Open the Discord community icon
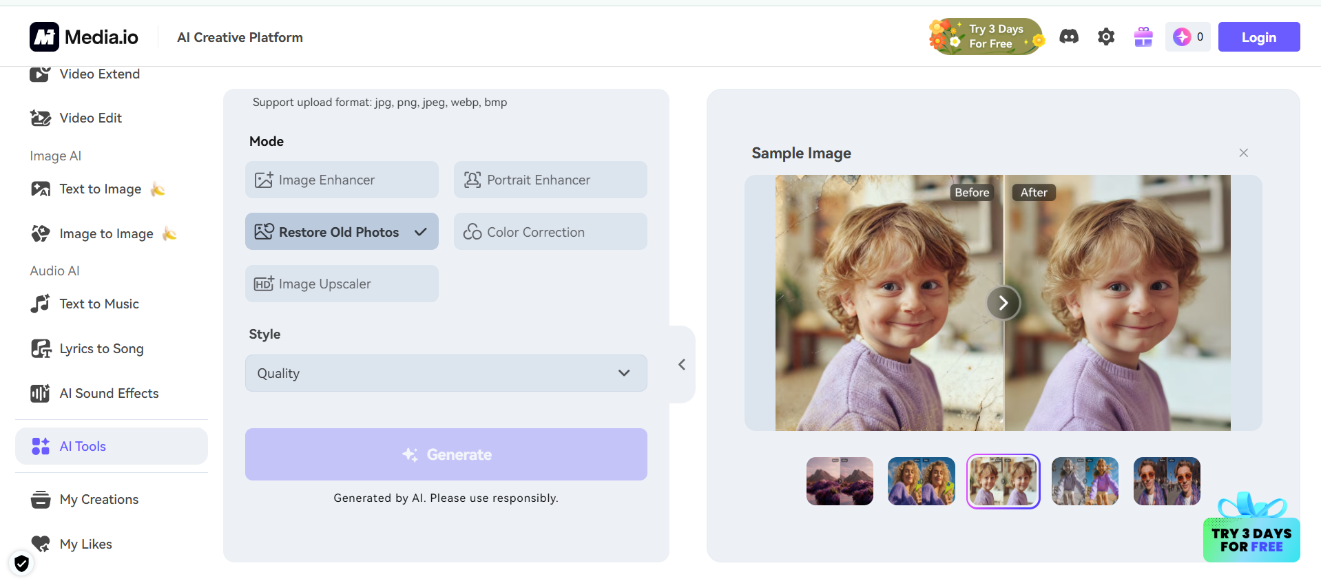Screen dimensions: 1321x581 pyautogui.click(x=1069, y=36)
